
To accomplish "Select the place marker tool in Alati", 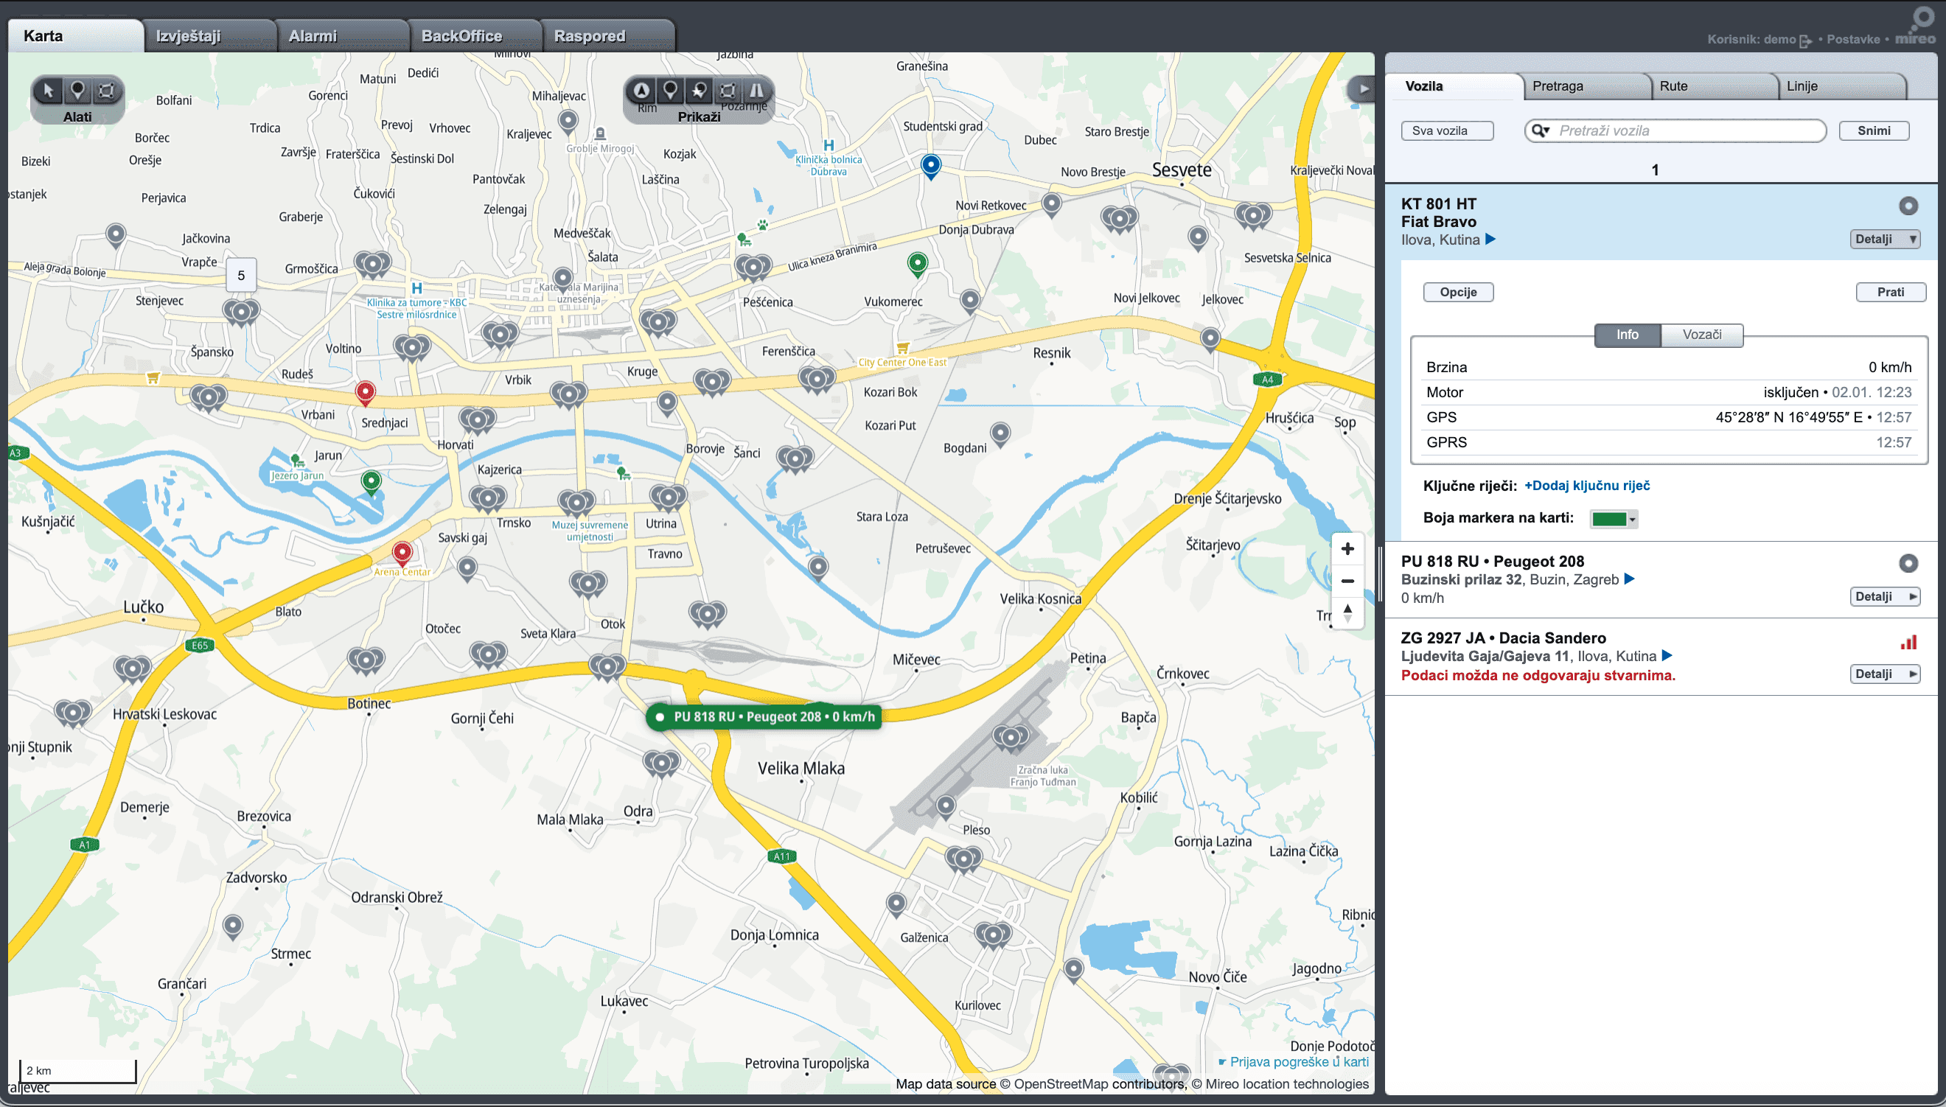I will [77, 91].
